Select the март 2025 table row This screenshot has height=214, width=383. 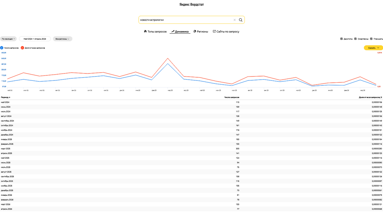(x=191, y=149)
